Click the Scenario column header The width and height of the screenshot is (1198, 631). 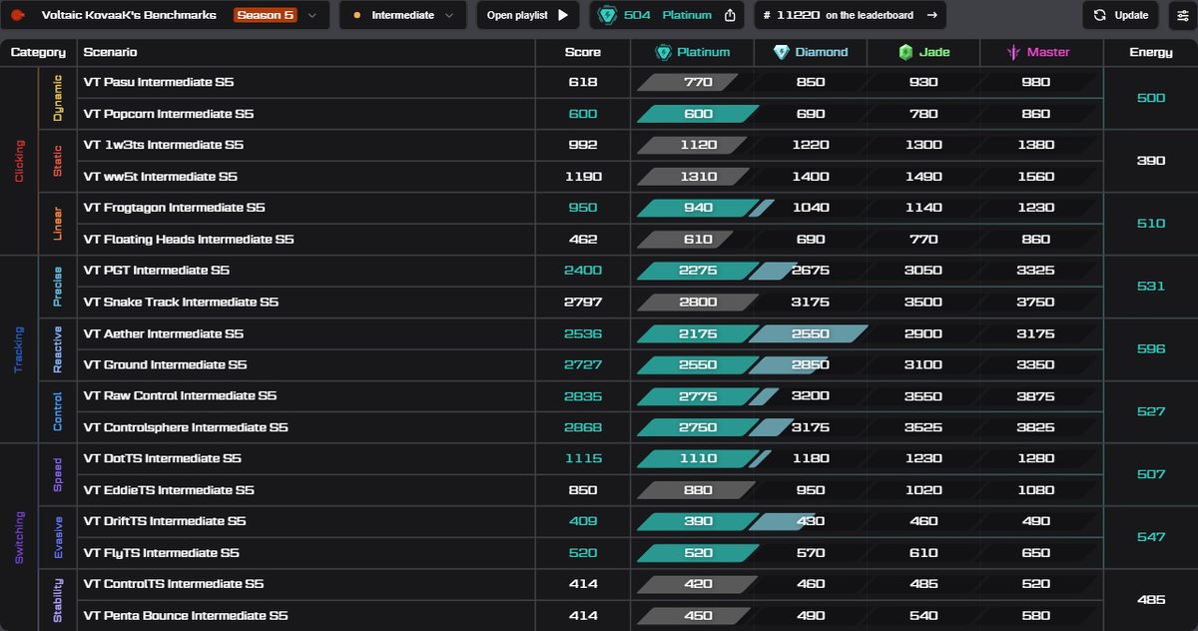(x=111, y=52)
